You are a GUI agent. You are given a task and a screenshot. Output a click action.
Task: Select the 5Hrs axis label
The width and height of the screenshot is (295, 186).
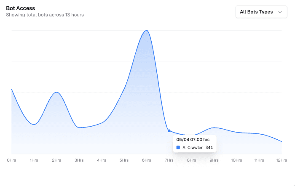pos(124,160)
